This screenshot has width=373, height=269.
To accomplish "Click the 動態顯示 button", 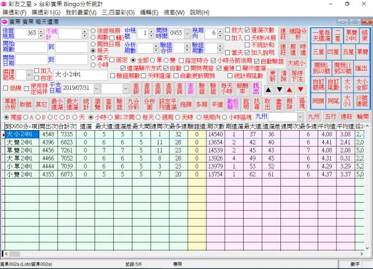I will (233, 104).
